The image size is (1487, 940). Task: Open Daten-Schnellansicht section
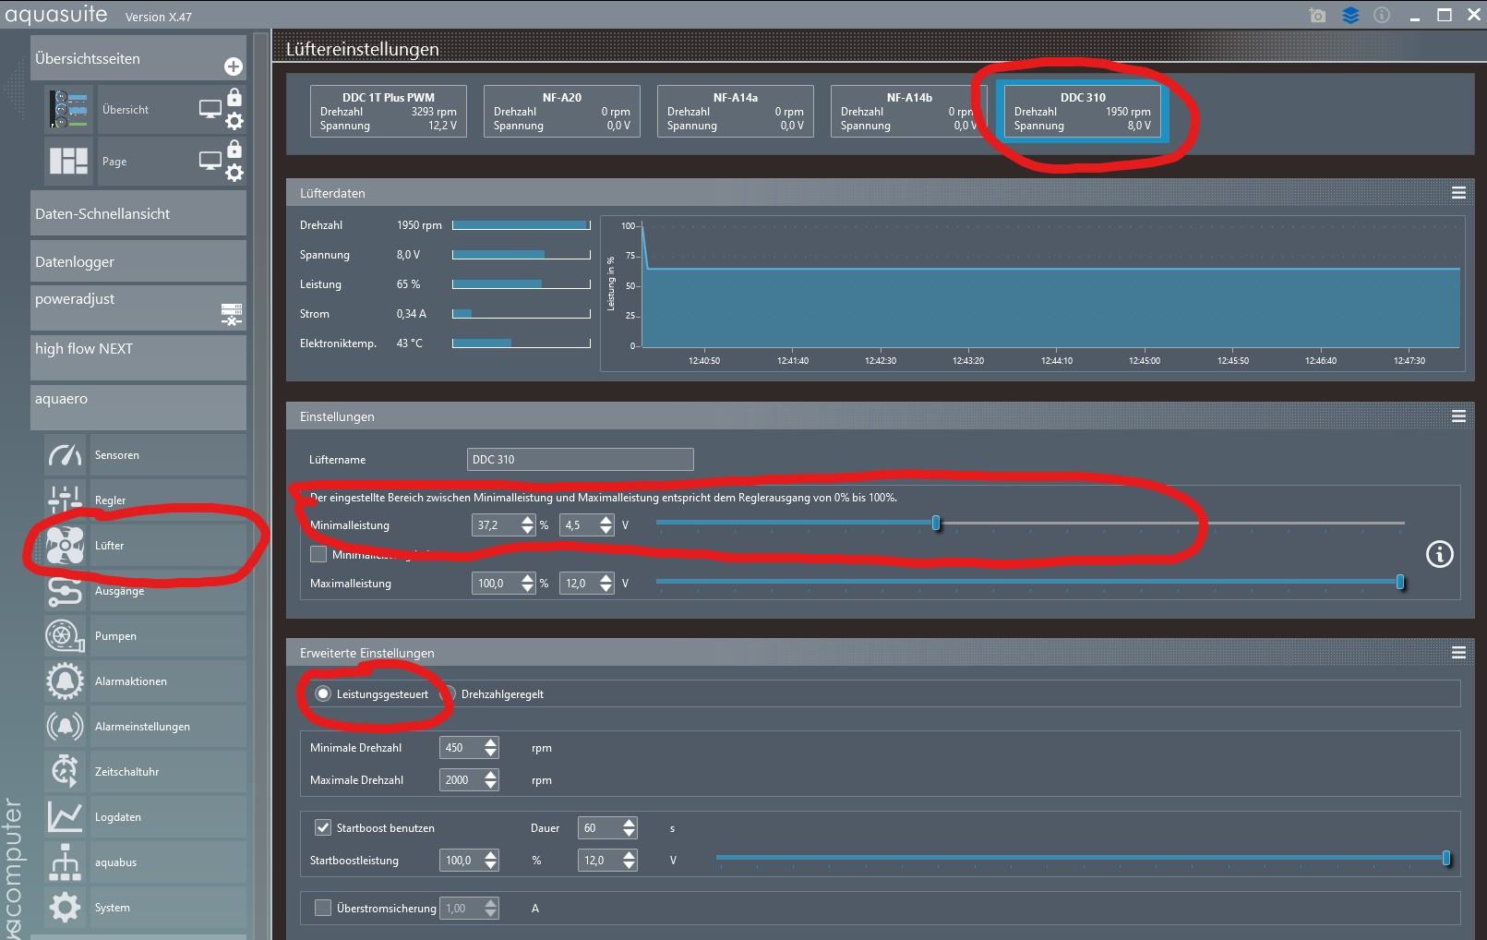point(138,213)
